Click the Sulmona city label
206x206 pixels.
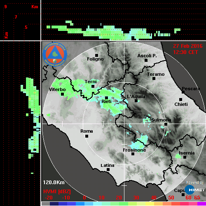(x=161, y=120)
